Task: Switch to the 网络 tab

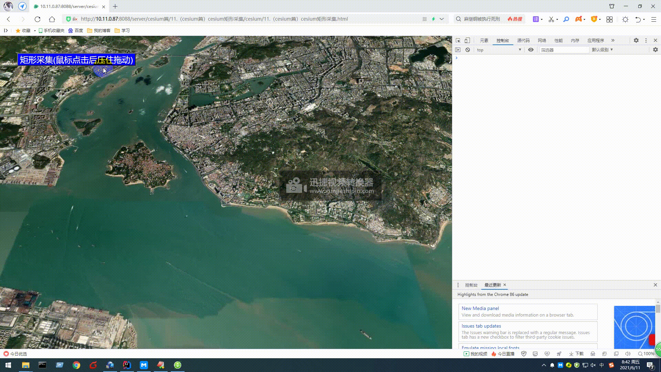Action: coord(542,40)
